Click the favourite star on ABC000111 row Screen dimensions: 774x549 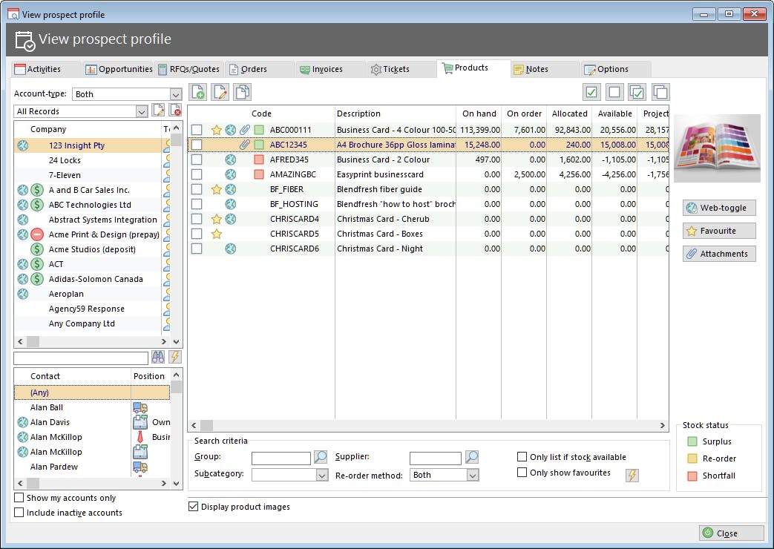[216, 130]
